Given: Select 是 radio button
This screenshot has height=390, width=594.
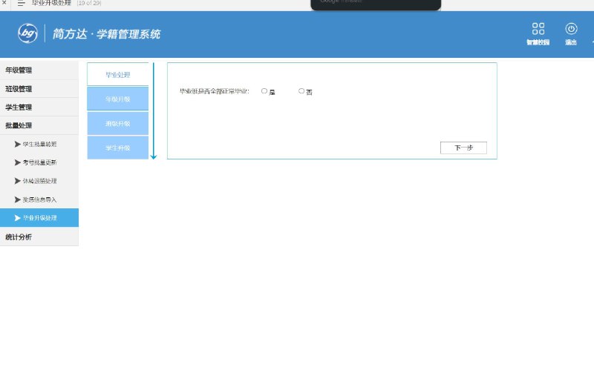Looking at the screenshot, I should coord(264,90).
